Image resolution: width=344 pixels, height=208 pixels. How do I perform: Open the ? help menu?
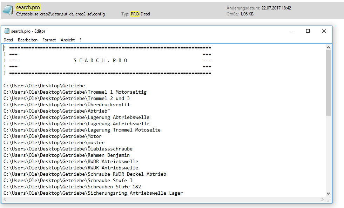(80, 40)
